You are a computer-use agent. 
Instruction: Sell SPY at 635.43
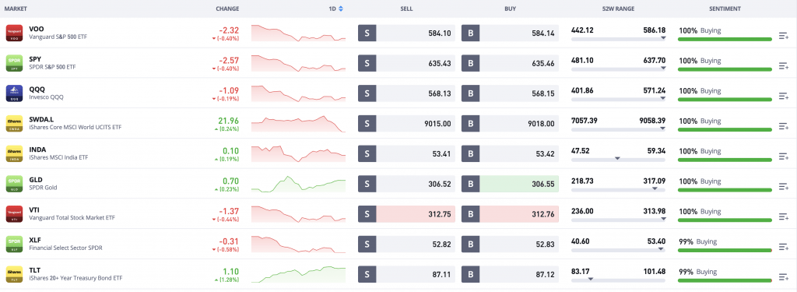coord(406,63)
